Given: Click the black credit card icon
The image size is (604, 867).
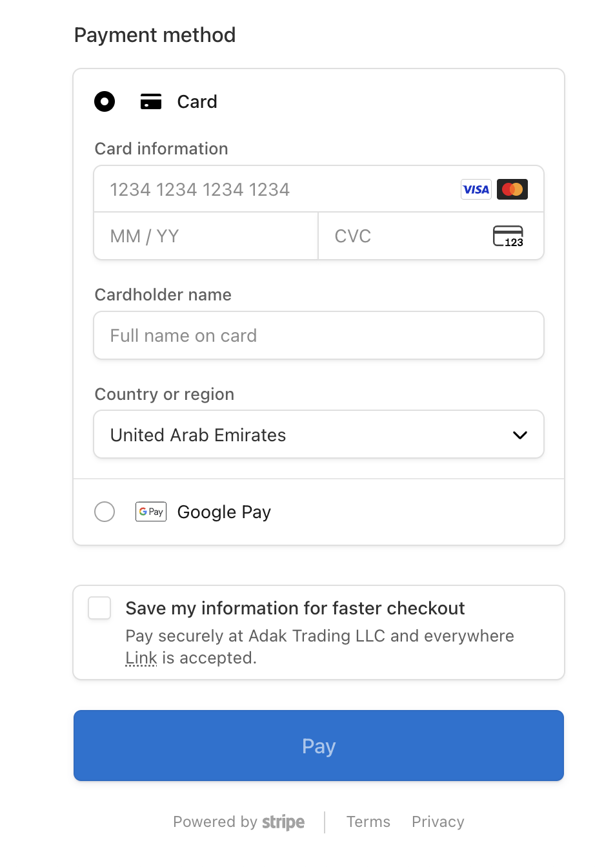Looking at the screenshot, I should (x=151, y=102).
